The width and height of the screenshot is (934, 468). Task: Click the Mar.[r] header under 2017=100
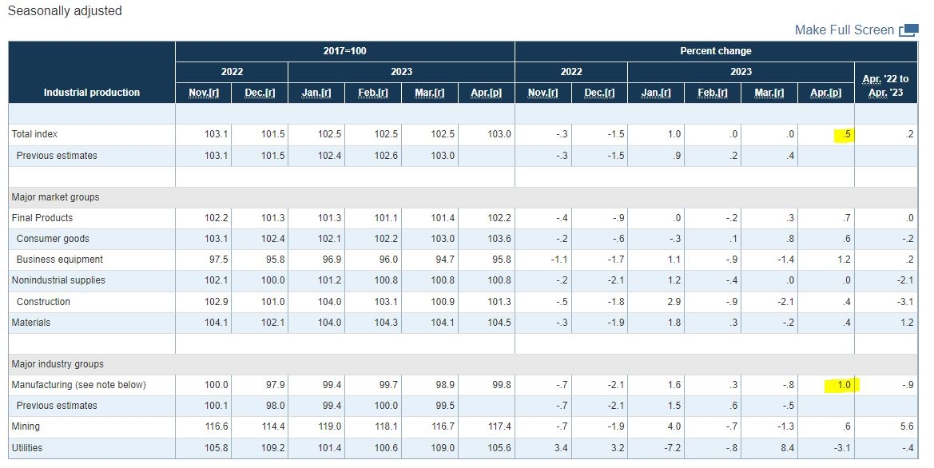click(430, 93)
